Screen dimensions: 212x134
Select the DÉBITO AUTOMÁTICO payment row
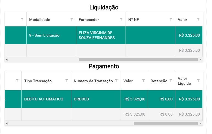(104, 99)
